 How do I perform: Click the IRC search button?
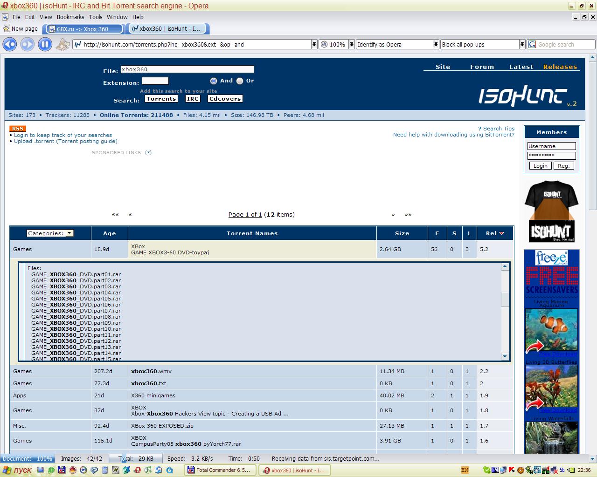click(x=193, y=99)
